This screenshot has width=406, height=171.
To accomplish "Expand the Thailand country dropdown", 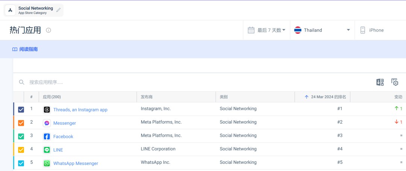I will point(322,30).
